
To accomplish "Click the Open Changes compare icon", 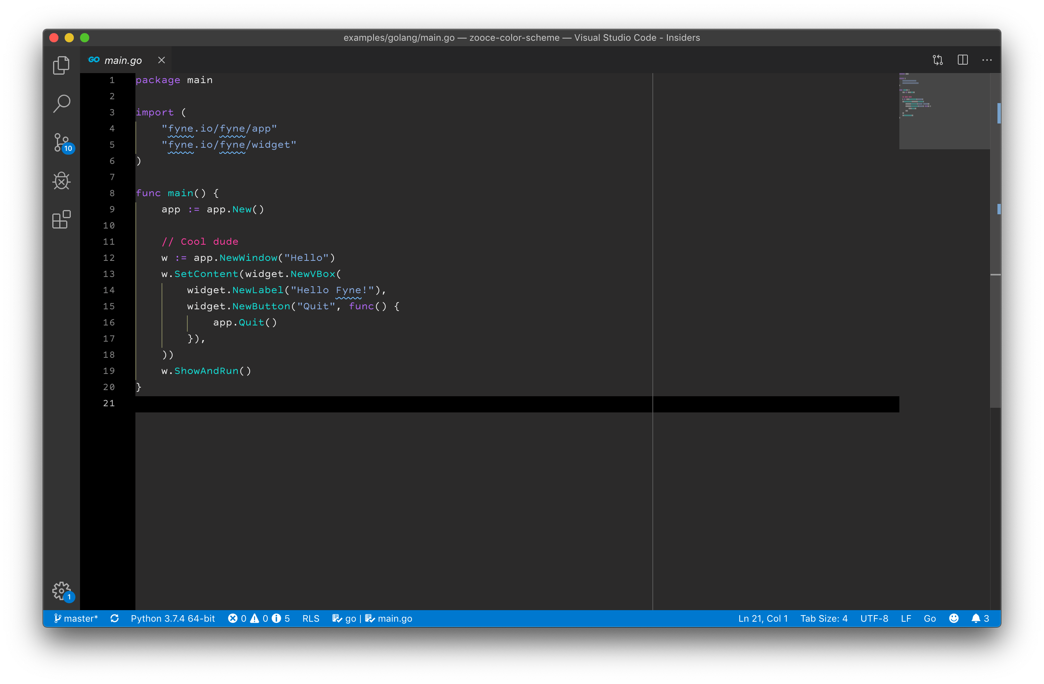I will pyautogui.click(x=937, y=60).
